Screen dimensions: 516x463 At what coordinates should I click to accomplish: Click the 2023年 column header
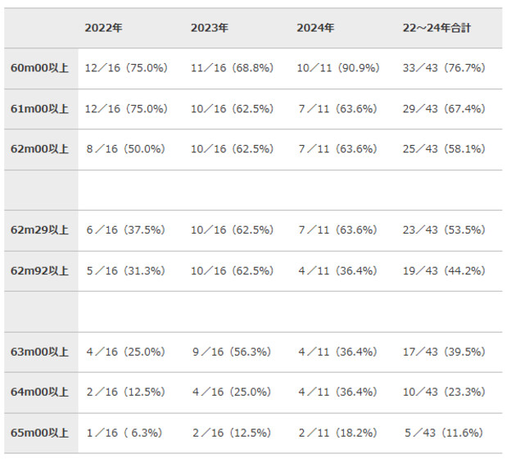(x=210, y=28)
